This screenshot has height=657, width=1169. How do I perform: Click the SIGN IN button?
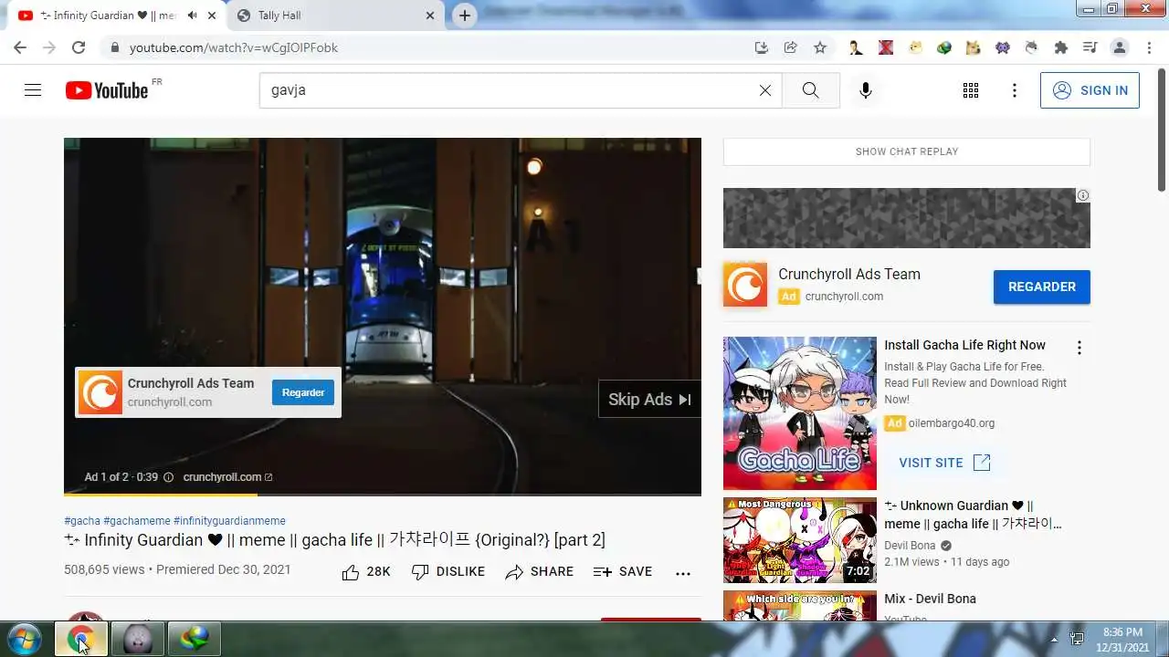tap(1090, 90)
